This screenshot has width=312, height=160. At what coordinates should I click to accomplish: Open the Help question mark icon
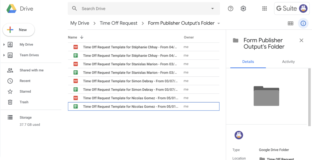pos(231,9)
